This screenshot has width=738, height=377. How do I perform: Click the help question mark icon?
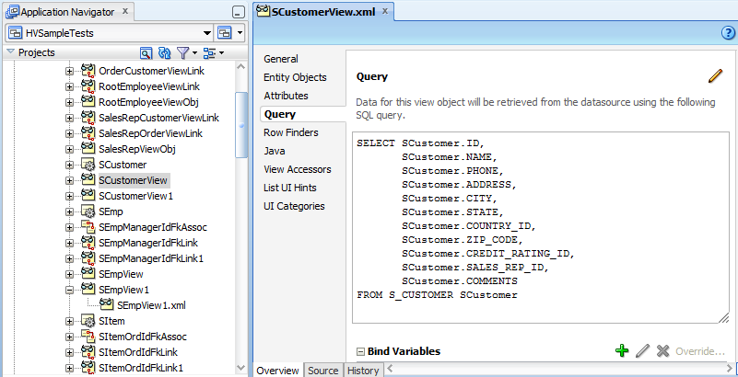728,33
